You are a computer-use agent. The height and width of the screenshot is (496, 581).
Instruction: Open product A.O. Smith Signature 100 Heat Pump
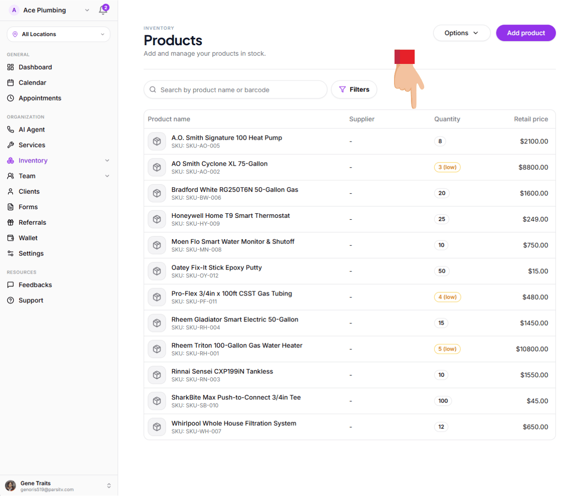coord(227,138)
